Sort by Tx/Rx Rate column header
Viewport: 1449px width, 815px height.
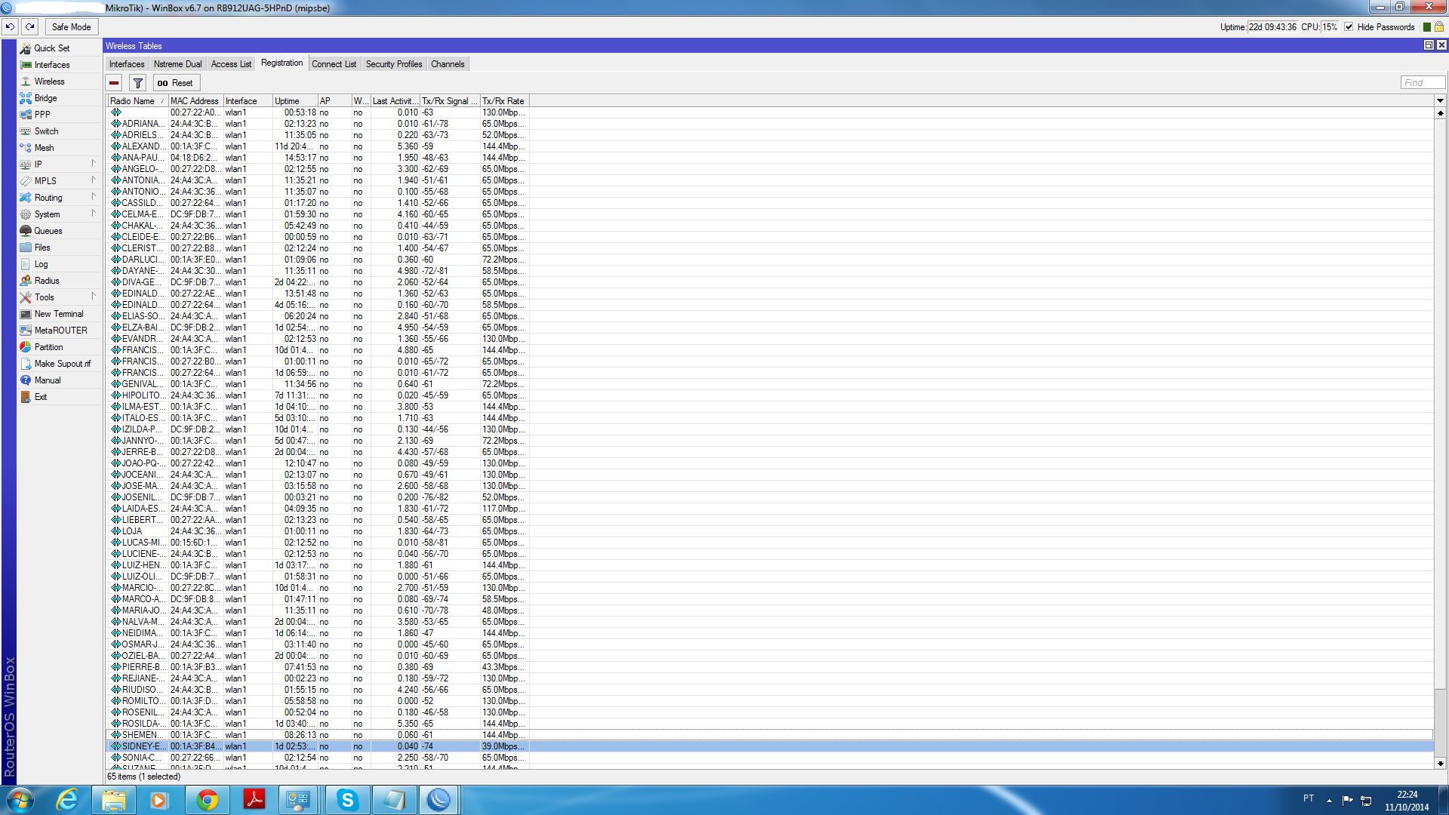tap(504, 101)
